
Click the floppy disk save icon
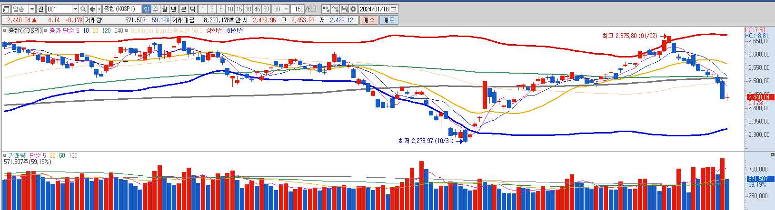[x=344, y=9]
